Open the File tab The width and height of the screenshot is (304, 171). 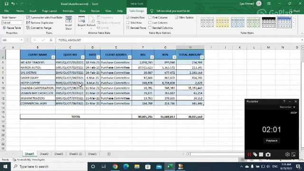[x=6, y=11]
